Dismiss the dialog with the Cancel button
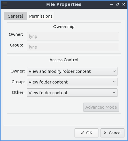This screenshot has height=141, width=128. [112, 133]
